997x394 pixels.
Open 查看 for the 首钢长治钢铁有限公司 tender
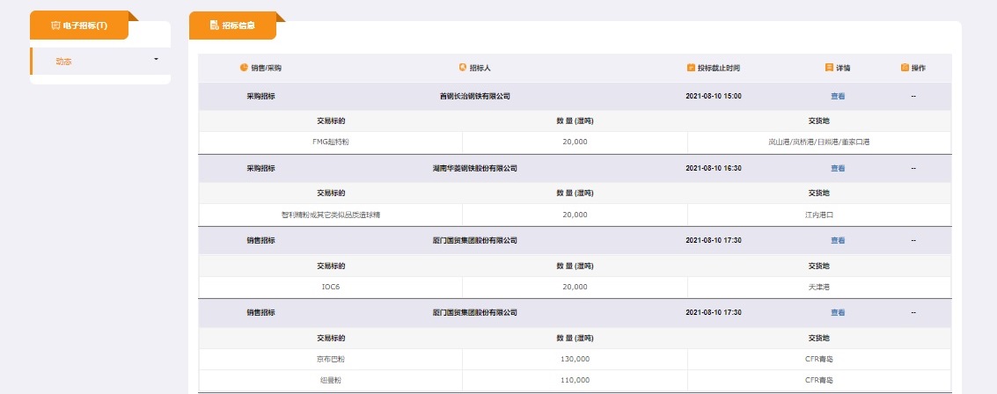click(838, 96)
